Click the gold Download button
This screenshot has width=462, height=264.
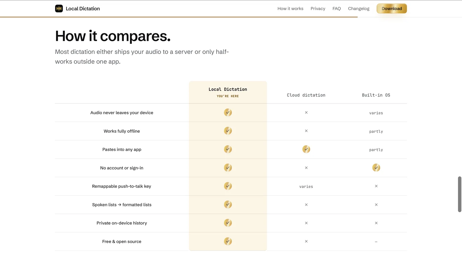[392, 9]
